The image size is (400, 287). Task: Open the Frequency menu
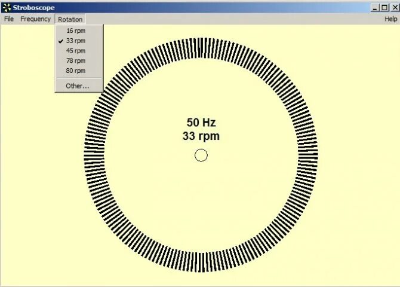(x=35, y=19)
